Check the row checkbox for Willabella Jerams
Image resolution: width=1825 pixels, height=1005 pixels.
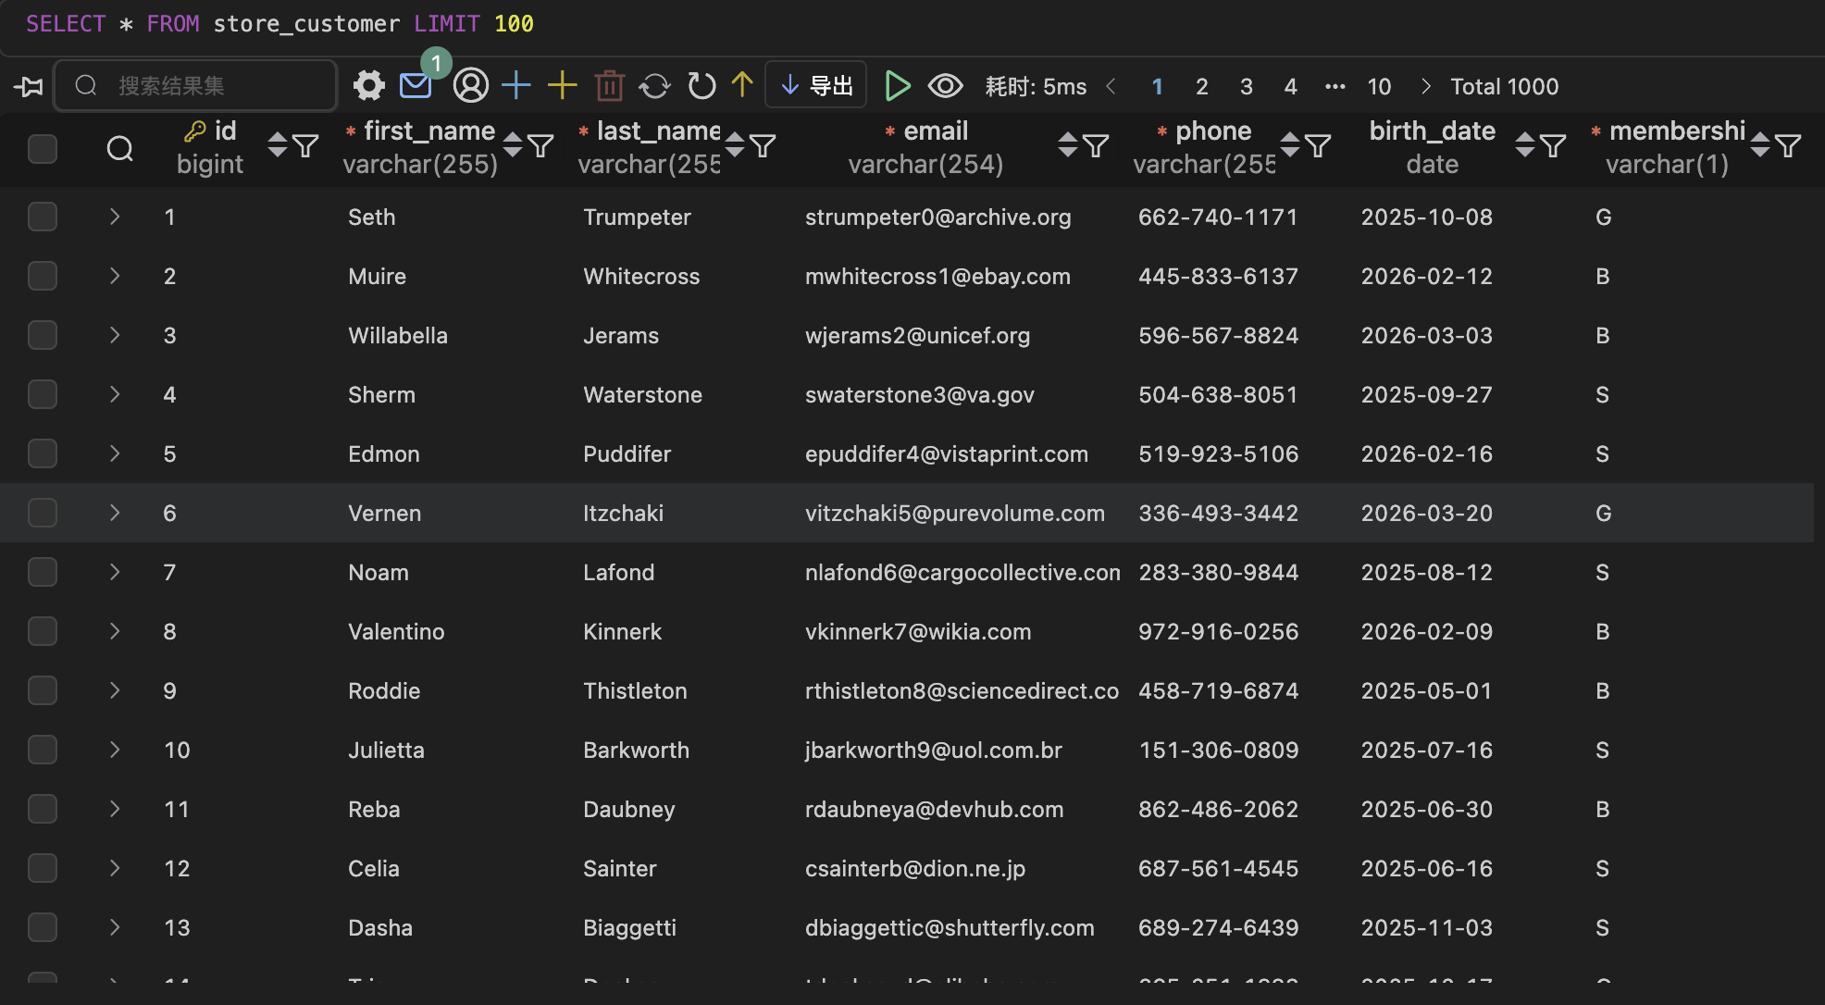pyautogui.click(x=43, y=335)
